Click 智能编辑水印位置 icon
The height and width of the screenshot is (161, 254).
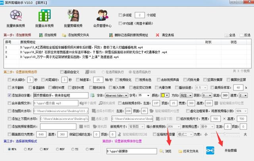pyautogui.click(x=216, y=103)
